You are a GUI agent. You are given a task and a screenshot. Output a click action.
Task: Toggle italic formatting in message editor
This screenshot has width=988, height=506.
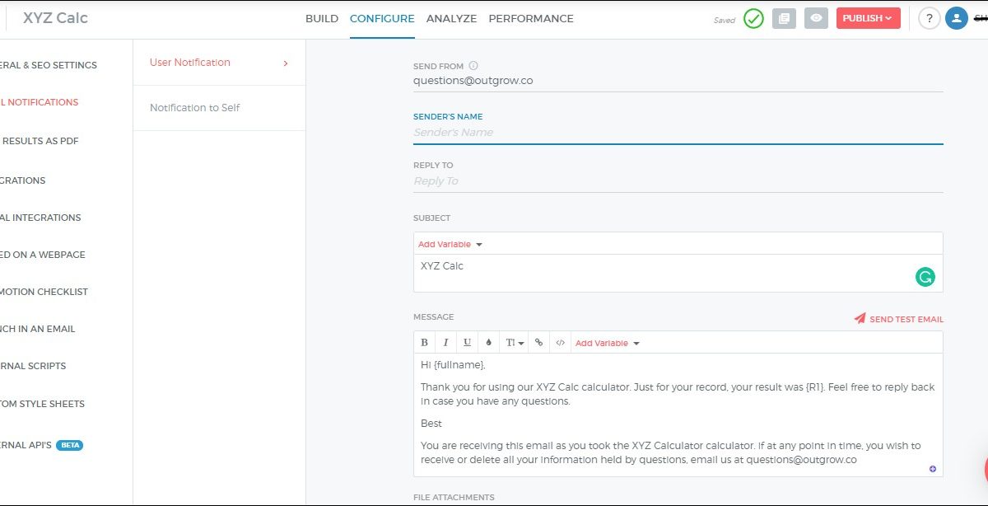click(445, 343)
